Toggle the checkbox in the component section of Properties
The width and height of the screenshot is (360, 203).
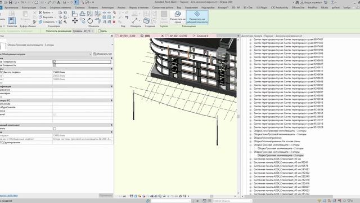pyautogui.click(x=55, y=129)
